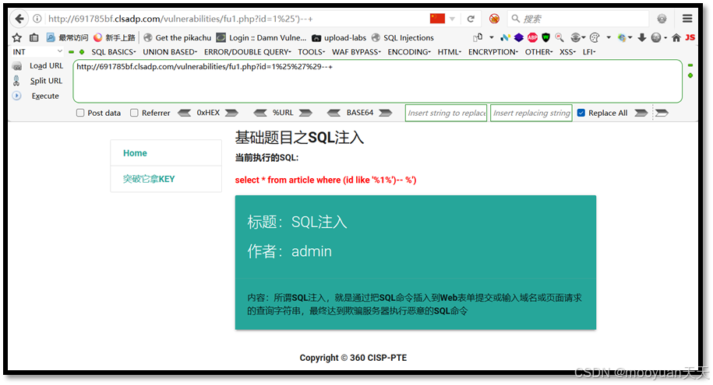
Task: Open the 突破它拿KEY side menu item
Action: click(x=166, y=179)
